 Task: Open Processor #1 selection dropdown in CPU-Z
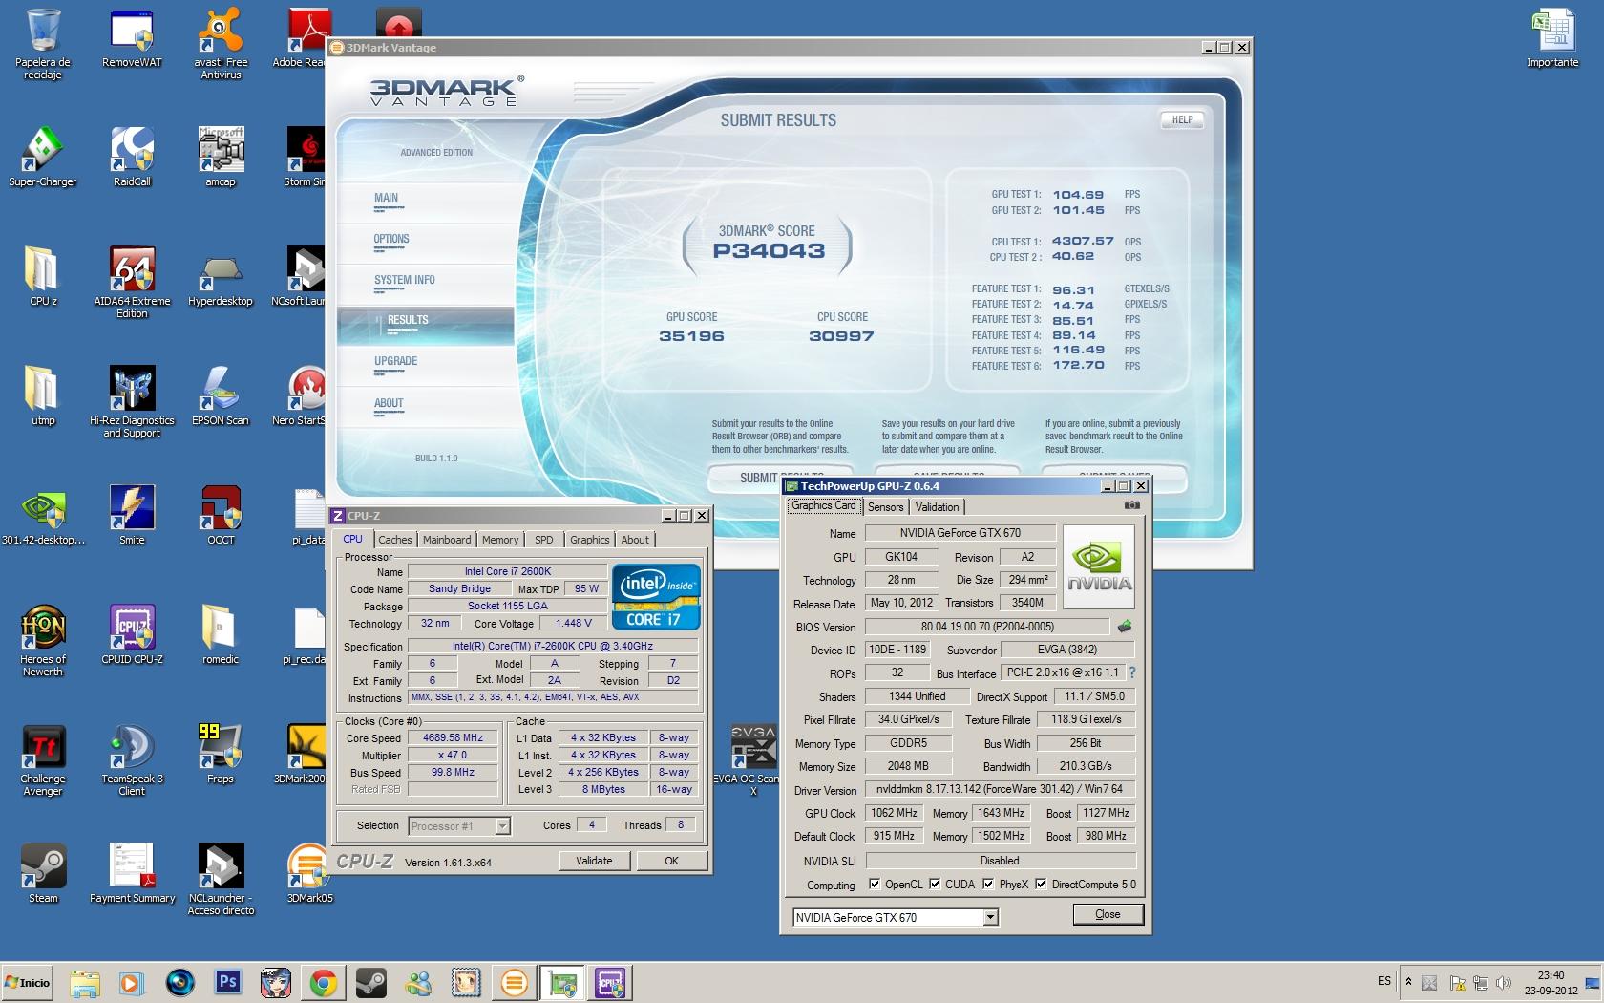[x=502, y=826]
